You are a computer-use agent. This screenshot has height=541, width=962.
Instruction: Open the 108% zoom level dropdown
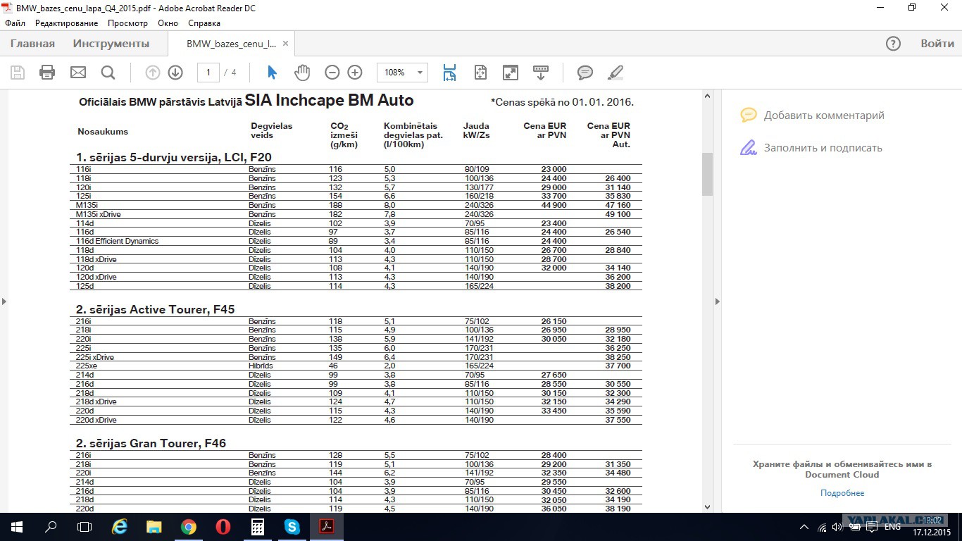pyautogui.click(x=402, y=73)
